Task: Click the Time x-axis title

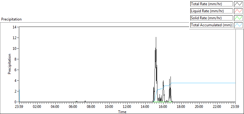Action: (122, 112)
